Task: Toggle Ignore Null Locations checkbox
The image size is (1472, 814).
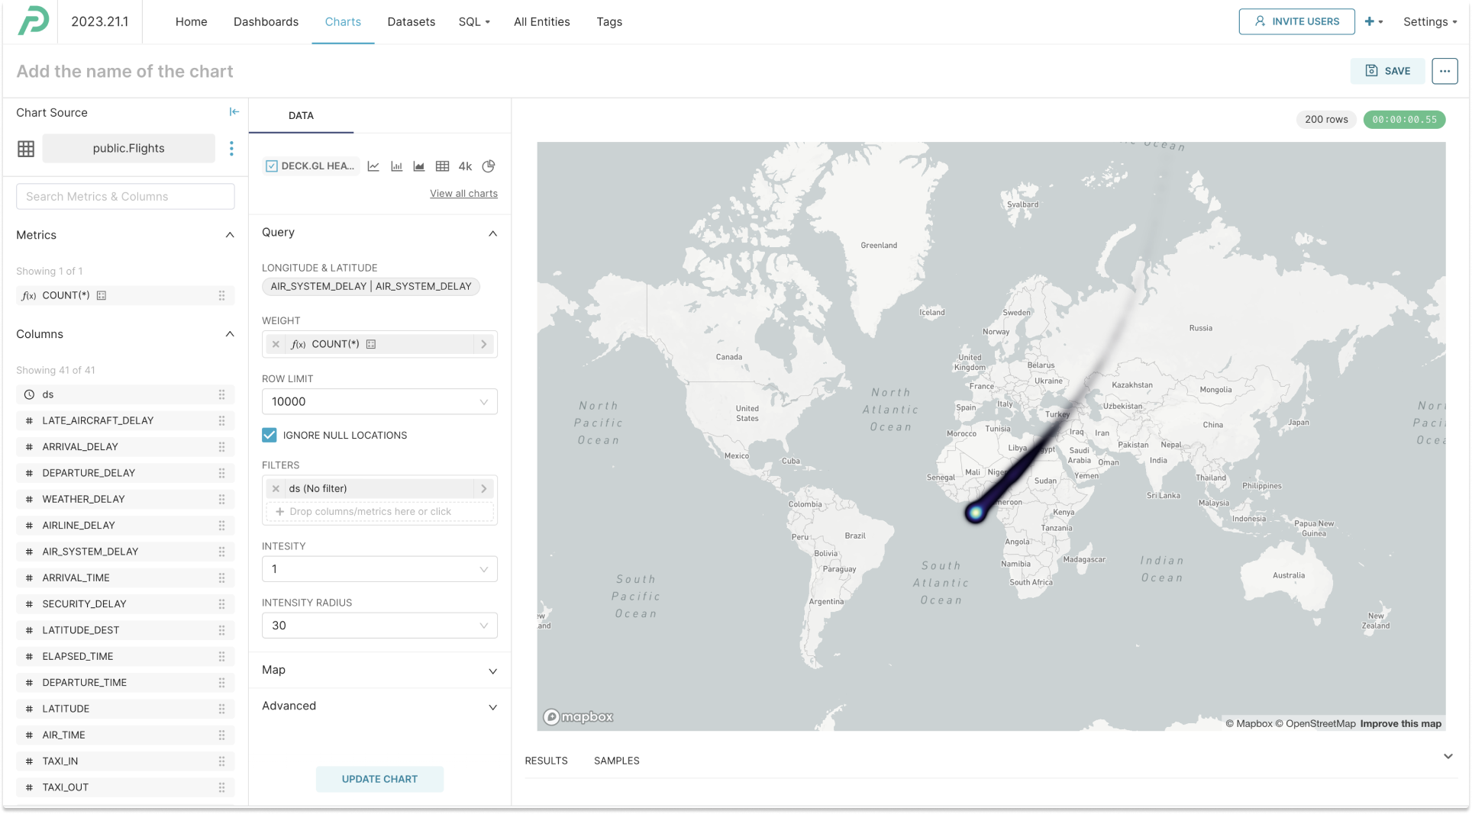Action: pos(270,435)
